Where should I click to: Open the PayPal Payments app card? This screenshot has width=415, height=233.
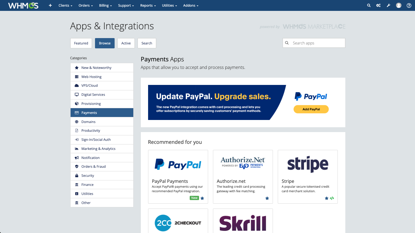pyautogui.click(x=178, y=176)
